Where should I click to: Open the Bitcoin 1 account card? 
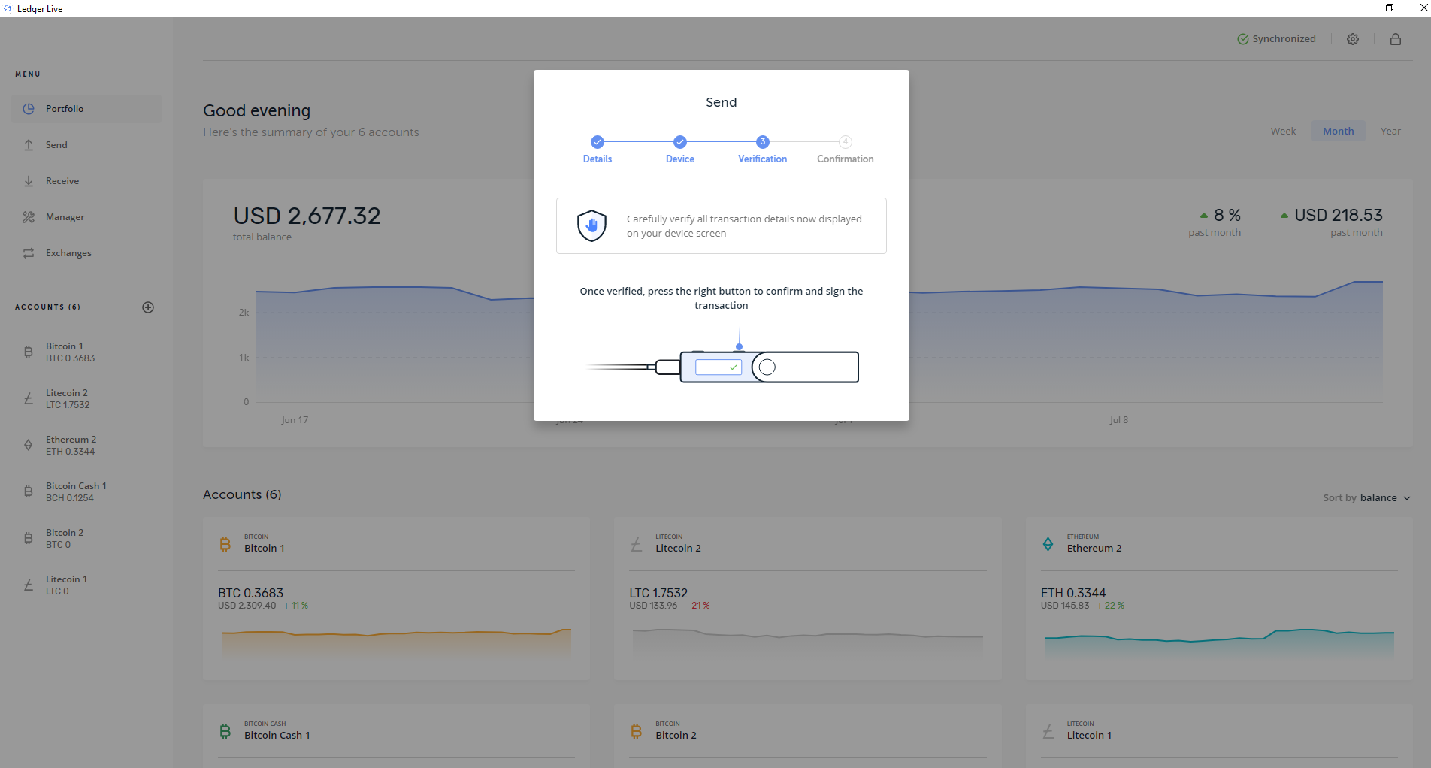point(396,598)
